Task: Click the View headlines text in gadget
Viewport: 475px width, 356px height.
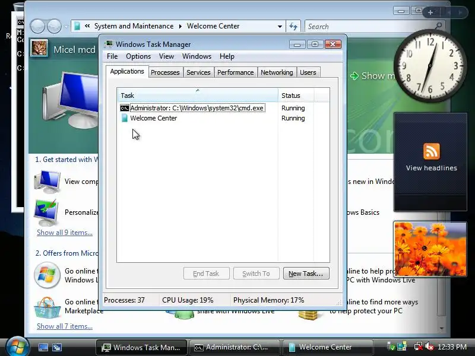Action: (x=432, y=168)
